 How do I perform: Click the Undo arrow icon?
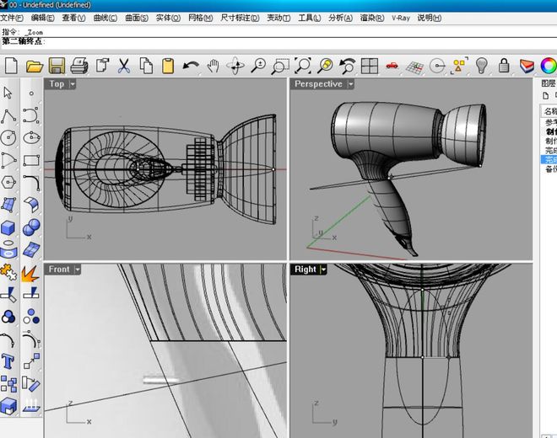[x=191, y=65]
